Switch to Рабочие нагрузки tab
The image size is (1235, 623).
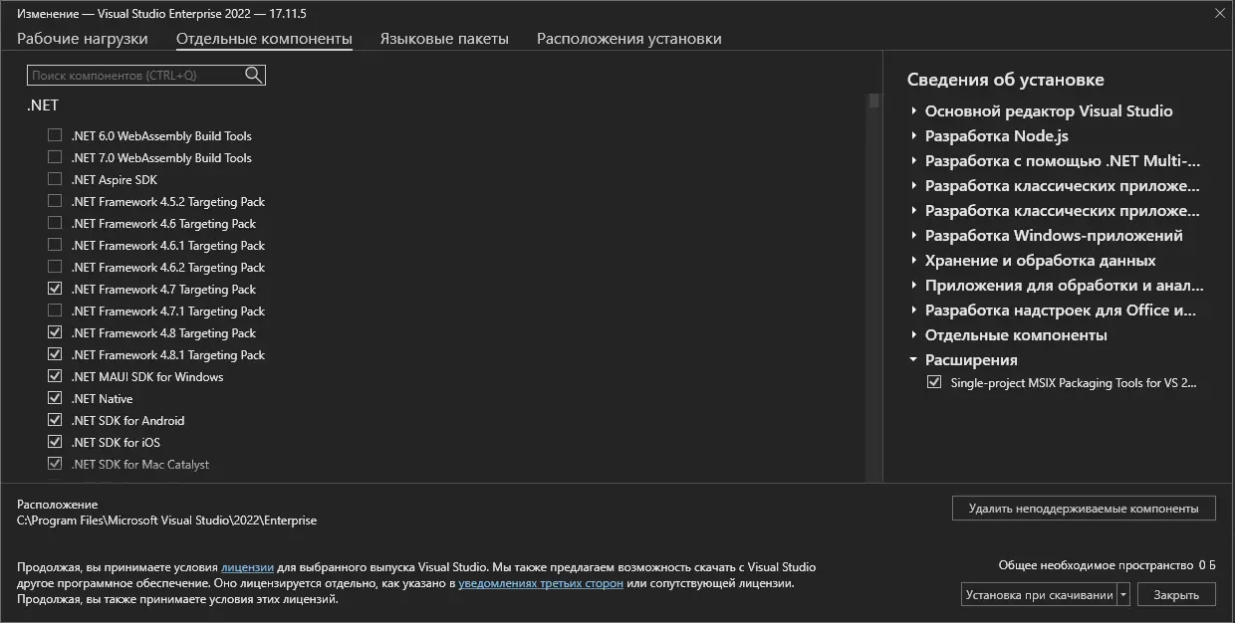(x=82, y=39)
